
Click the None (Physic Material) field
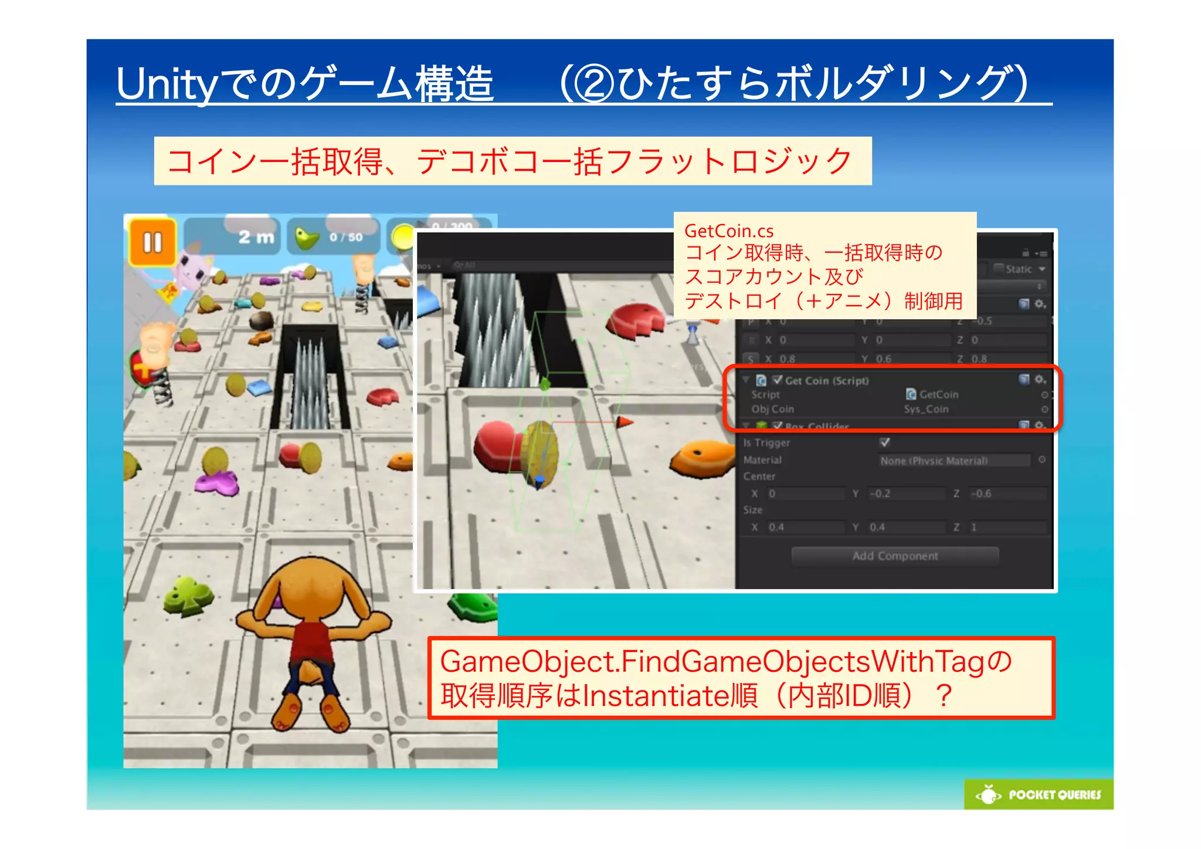click(954, 461)
